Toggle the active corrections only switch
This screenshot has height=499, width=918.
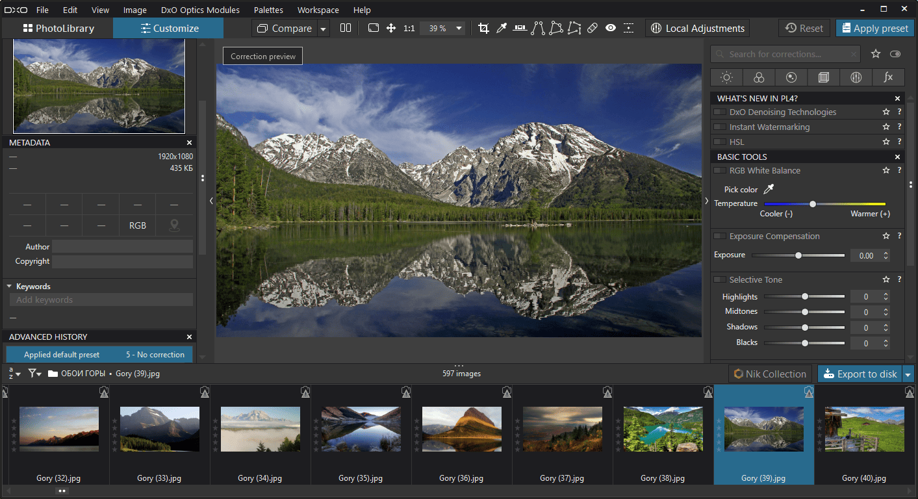(896, 54)
